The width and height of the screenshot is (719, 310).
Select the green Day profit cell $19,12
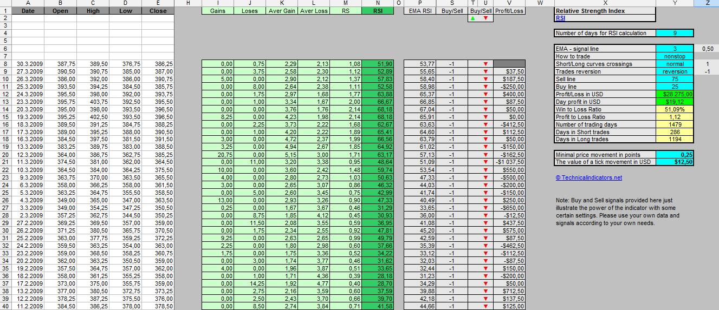point(675,102)
